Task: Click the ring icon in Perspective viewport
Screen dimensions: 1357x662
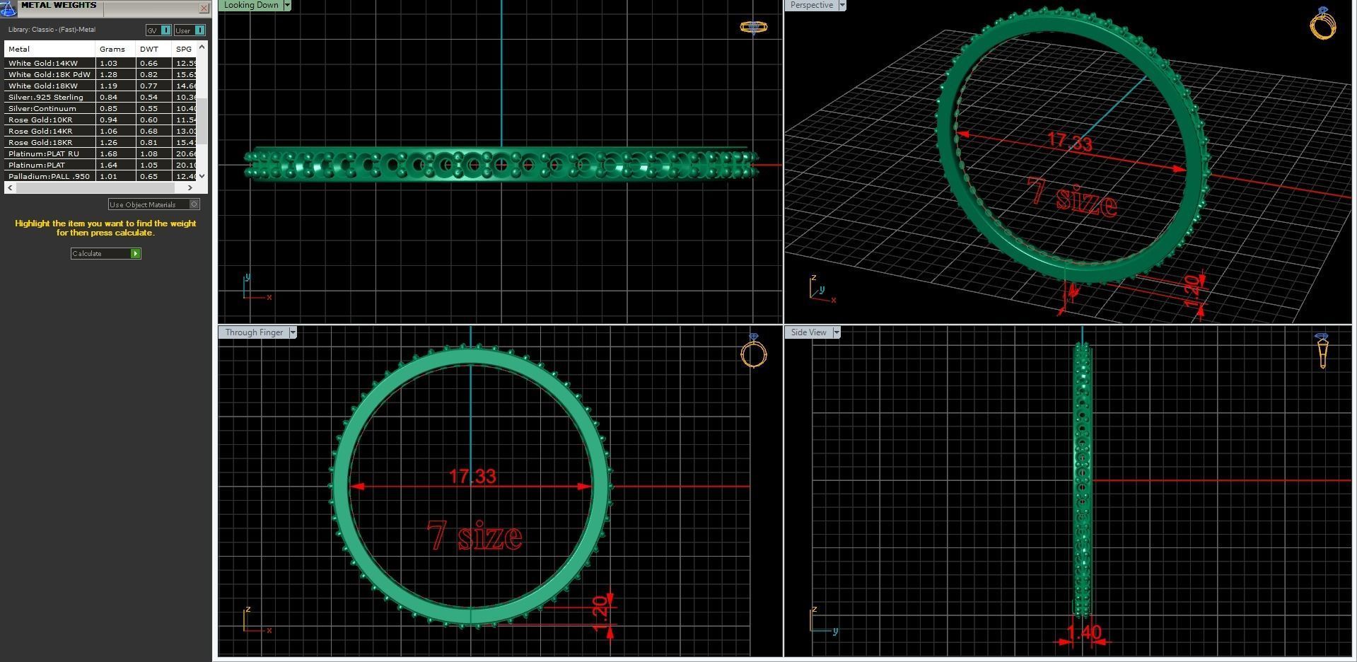Action: pyautogui.click(x=1323, y=23)
